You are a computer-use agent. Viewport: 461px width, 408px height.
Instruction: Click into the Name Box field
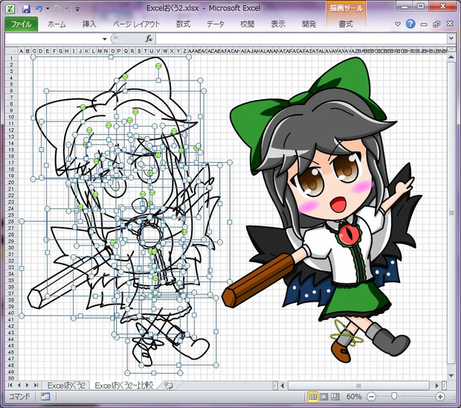(x=54, y=39)
